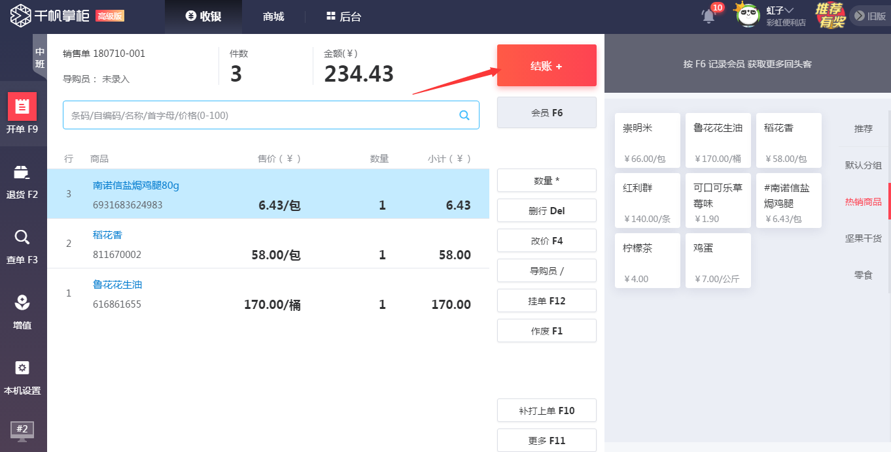
Task: Switch to the 后台 backend tab
Action: coord(343,17)
